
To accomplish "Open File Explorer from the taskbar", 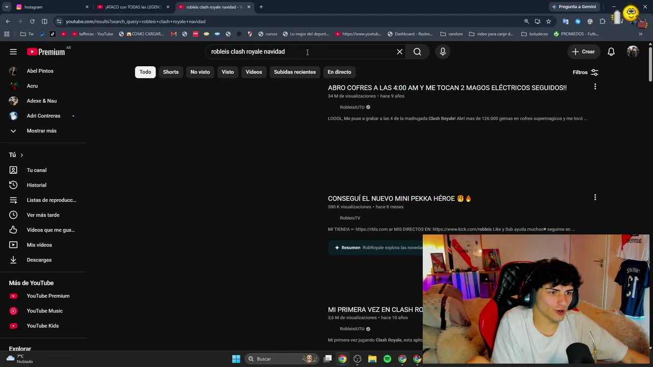I will [372, 359].
